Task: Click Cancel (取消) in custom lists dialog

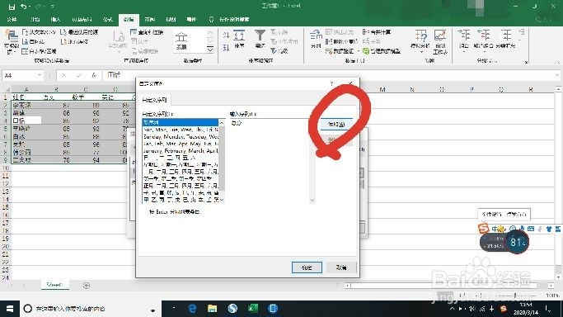Action: [x=341, y=267]
